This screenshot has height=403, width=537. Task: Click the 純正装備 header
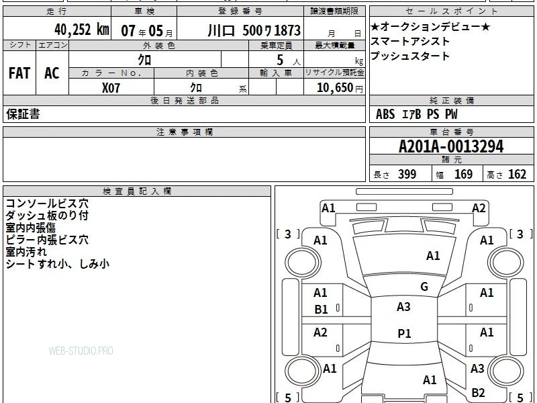tap(451, 100)
